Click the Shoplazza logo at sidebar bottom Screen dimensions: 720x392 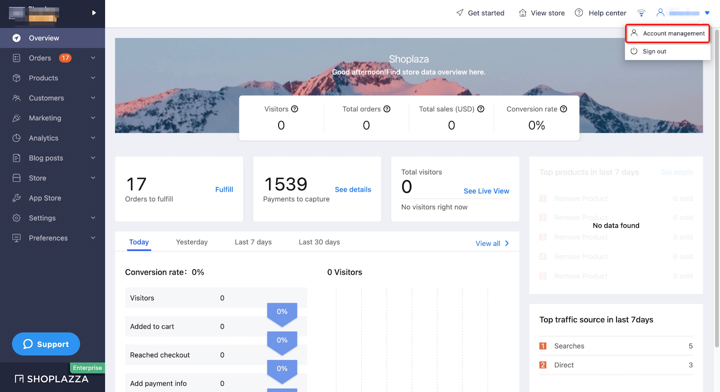[x=52, y=379]
